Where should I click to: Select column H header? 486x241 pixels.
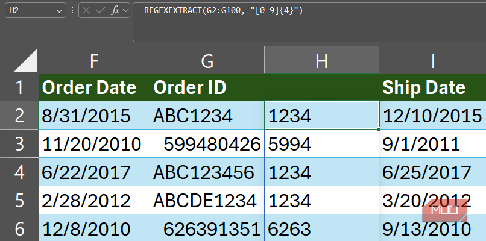(x=321, y=61)
